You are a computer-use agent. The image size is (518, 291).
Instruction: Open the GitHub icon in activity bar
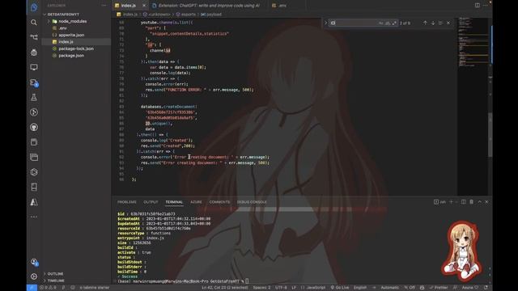pyautogui.click(x=34, y=127)
